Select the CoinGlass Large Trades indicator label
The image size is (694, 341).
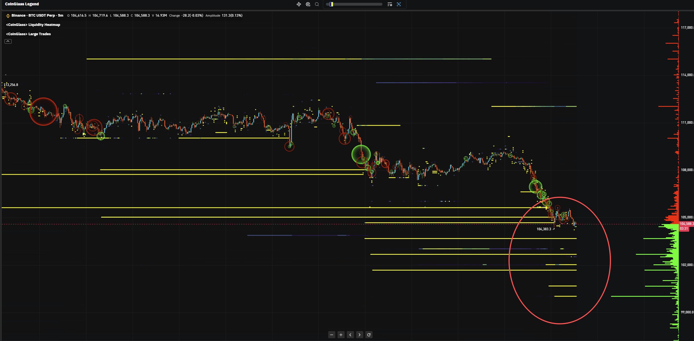[29, 34]
